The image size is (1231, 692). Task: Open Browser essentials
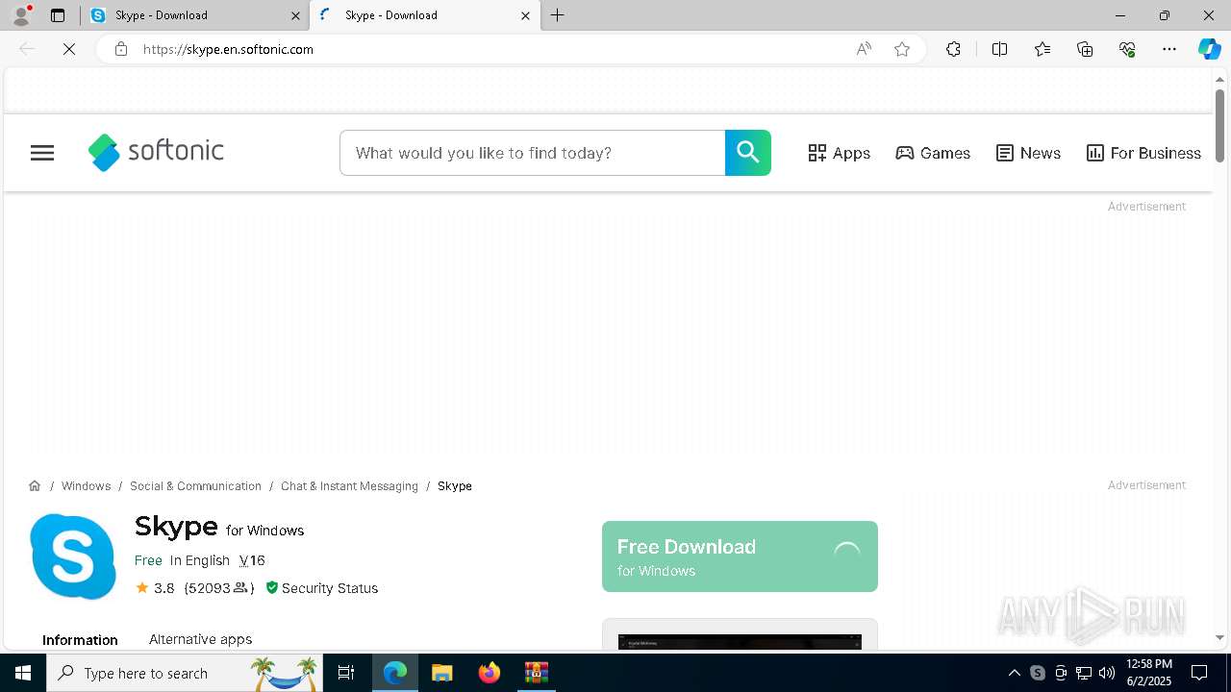click(x=1127, y=49)
